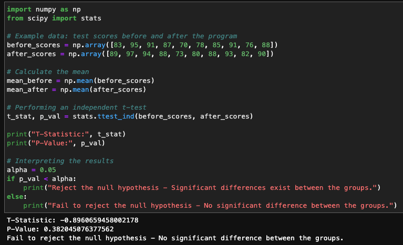Click the 'if p_val < alpha:' line

42,179
